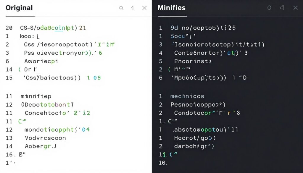
Task: Click the 'minnifiep' line
Action: click(36, 96)
